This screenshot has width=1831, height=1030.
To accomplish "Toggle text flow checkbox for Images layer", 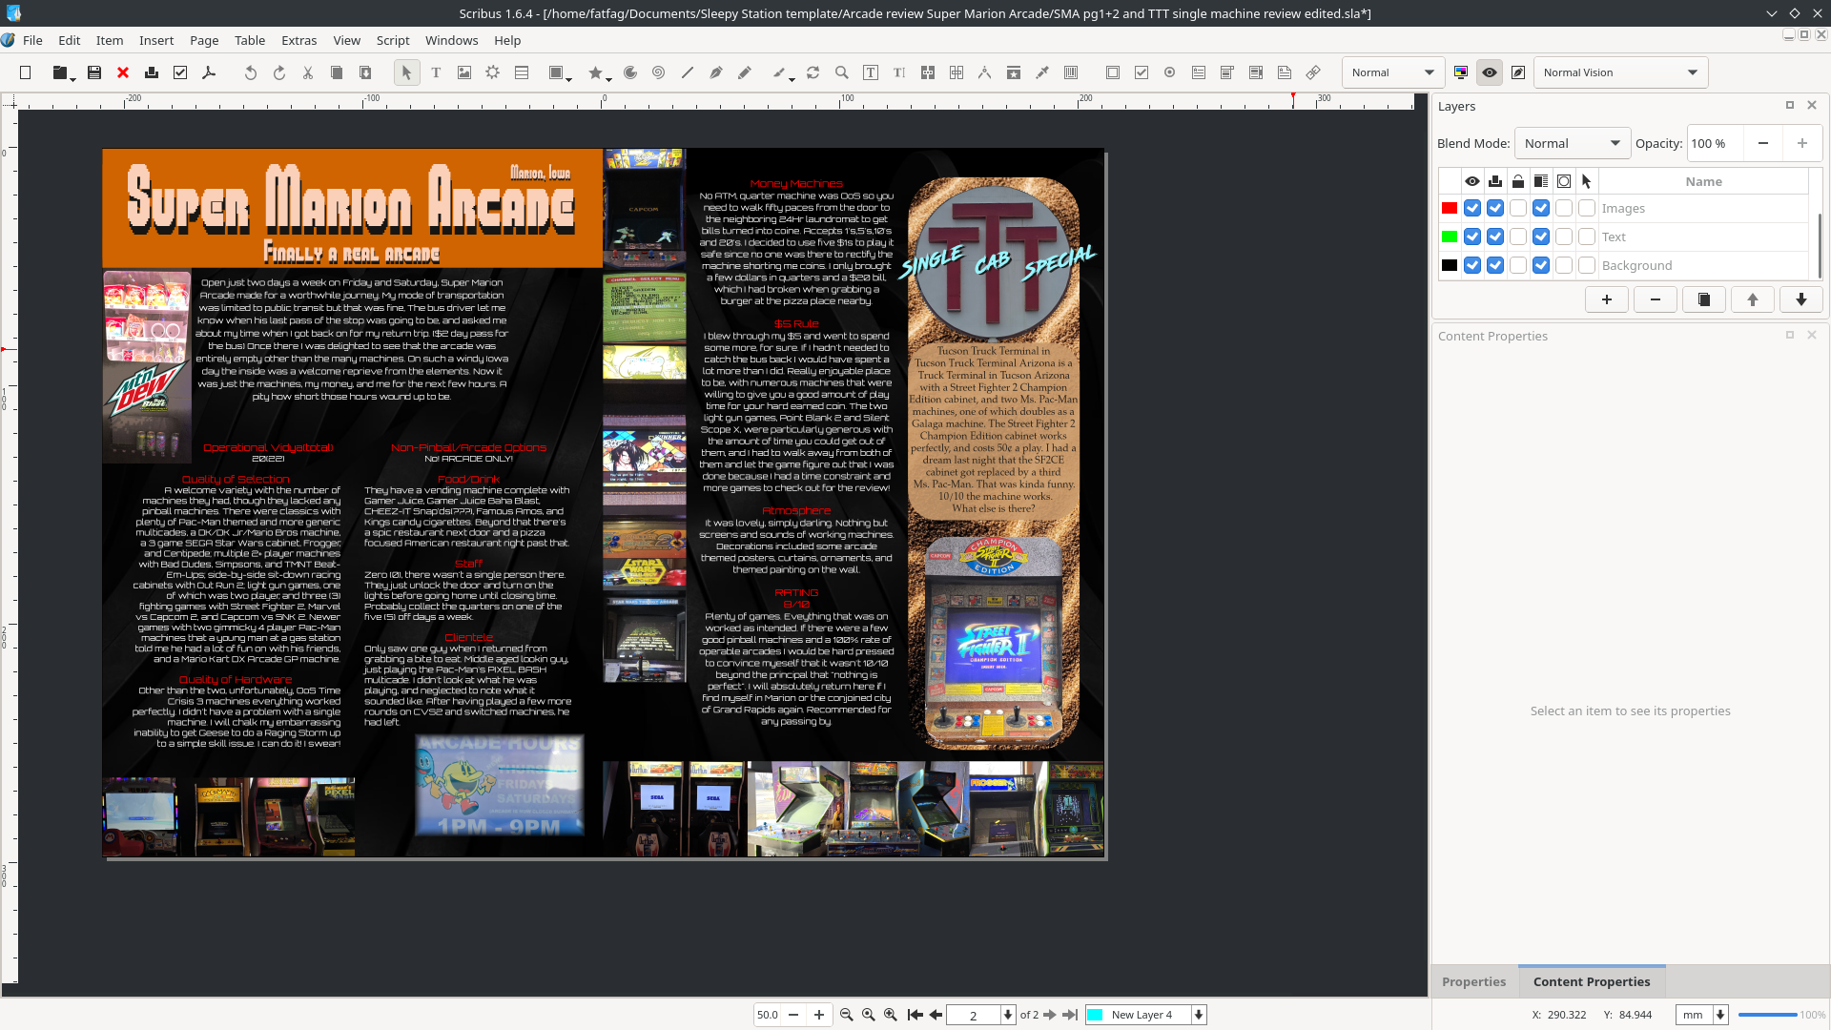I will pos(1541,208).
